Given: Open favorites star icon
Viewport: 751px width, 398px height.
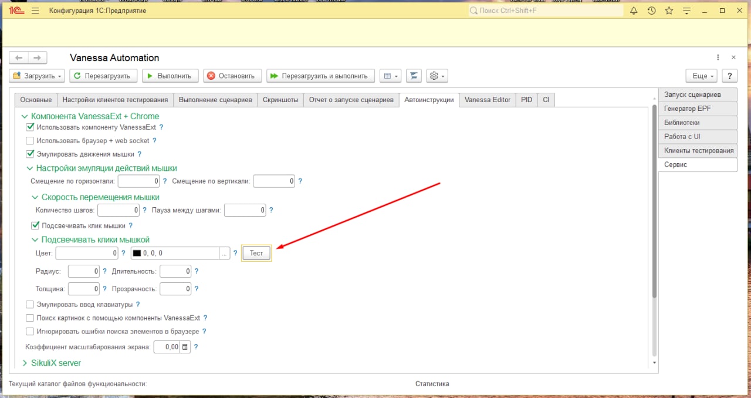Looking at the screenshot, I should 669,11.
